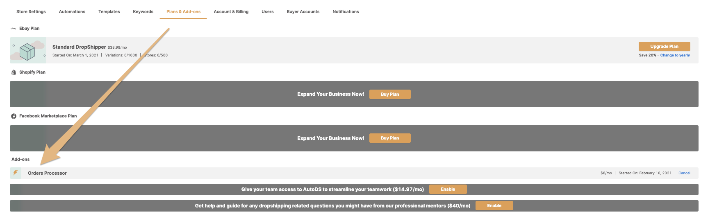Image resolution: width=701 pixels, height=223 pixels.
Task: Click the Variations: 0/1000 text
Action: click(121, 55)
